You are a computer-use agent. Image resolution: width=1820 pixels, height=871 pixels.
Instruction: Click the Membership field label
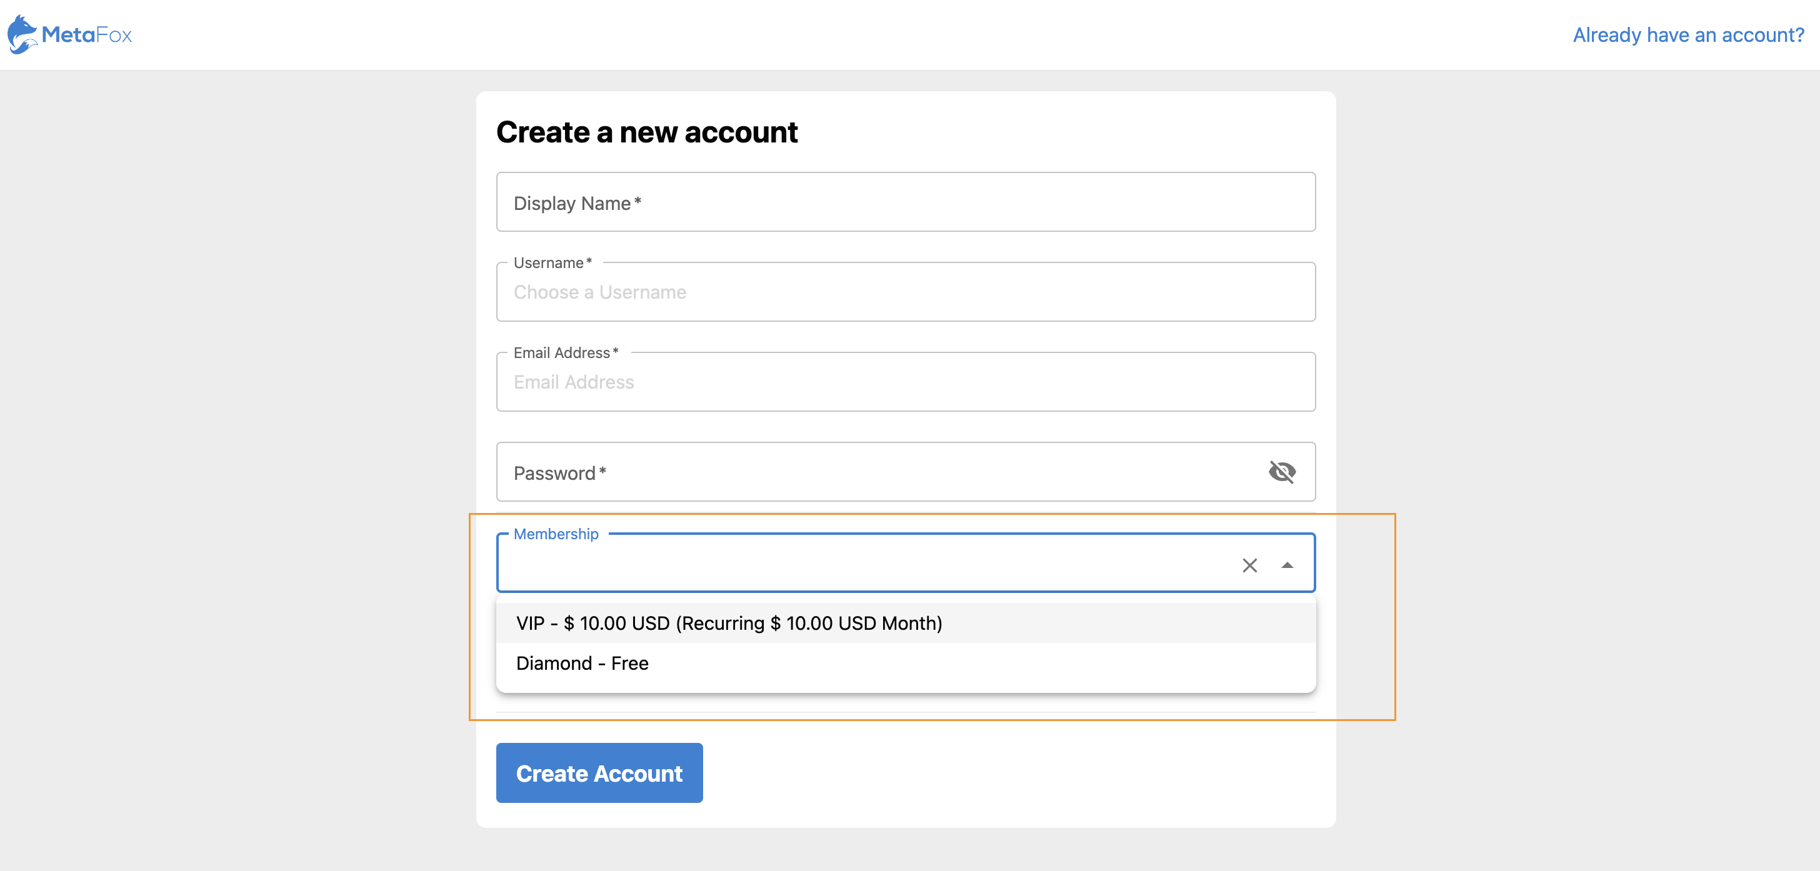556,534
